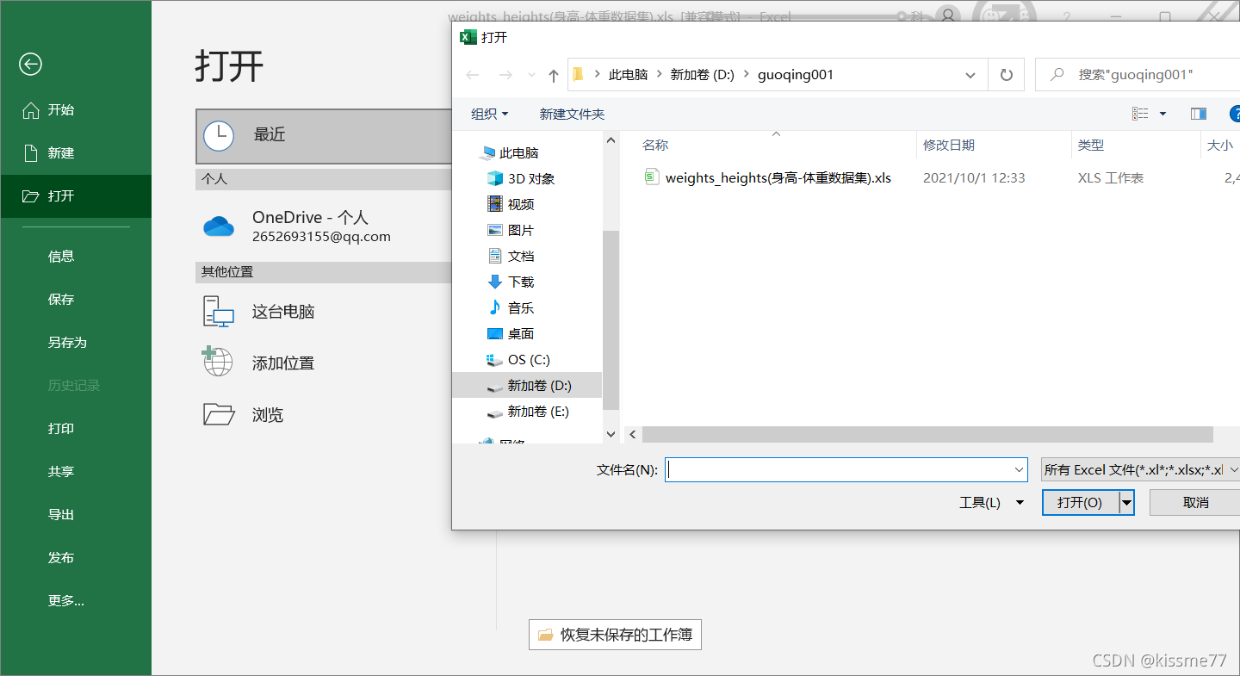Viewport: 1240px width, 676px height.
Task: Sort files by the 修改日期 column header
Action: tap(949, 145)
